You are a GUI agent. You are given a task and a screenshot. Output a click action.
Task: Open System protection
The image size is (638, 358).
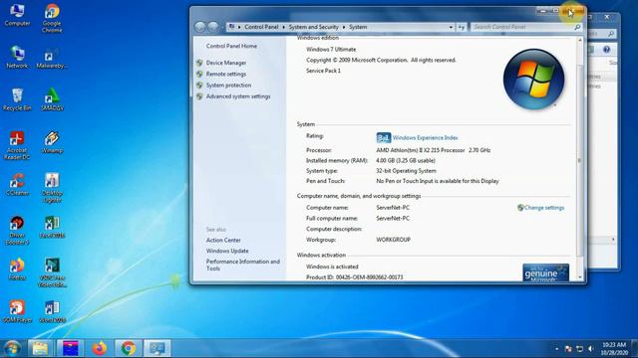(228, 86)
